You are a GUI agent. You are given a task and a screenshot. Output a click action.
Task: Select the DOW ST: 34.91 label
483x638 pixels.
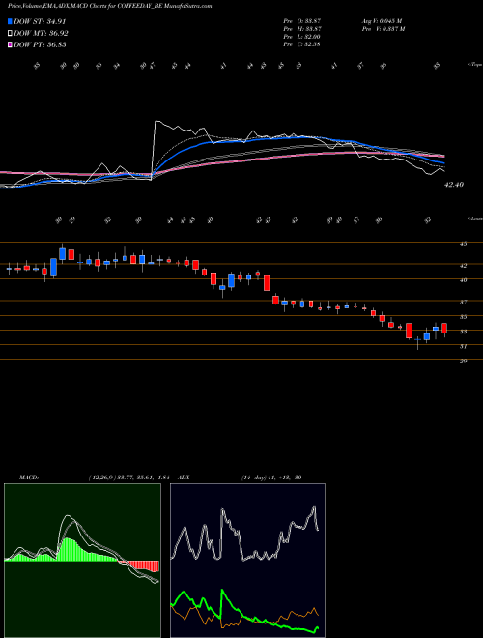click(x=40, y=21)
